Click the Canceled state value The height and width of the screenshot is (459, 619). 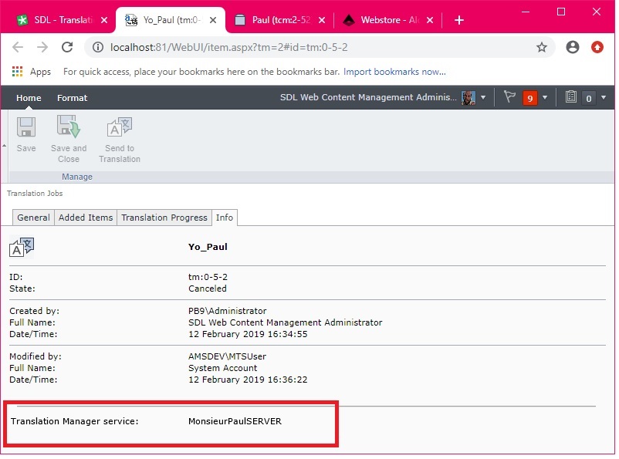coord(208,289)
